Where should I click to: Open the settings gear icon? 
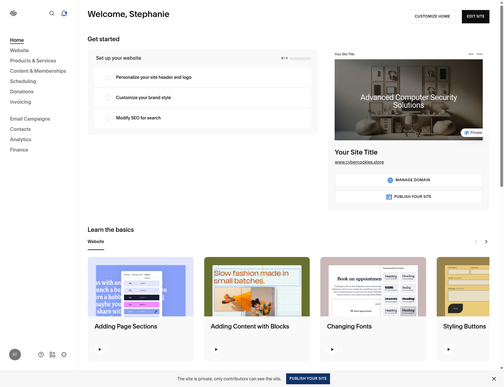tap(64, 354)
